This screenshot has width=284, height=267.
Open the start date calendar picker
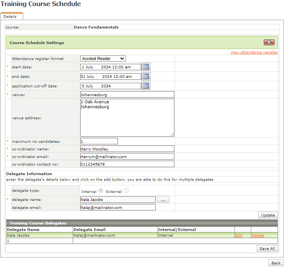(x=146, y=67)
